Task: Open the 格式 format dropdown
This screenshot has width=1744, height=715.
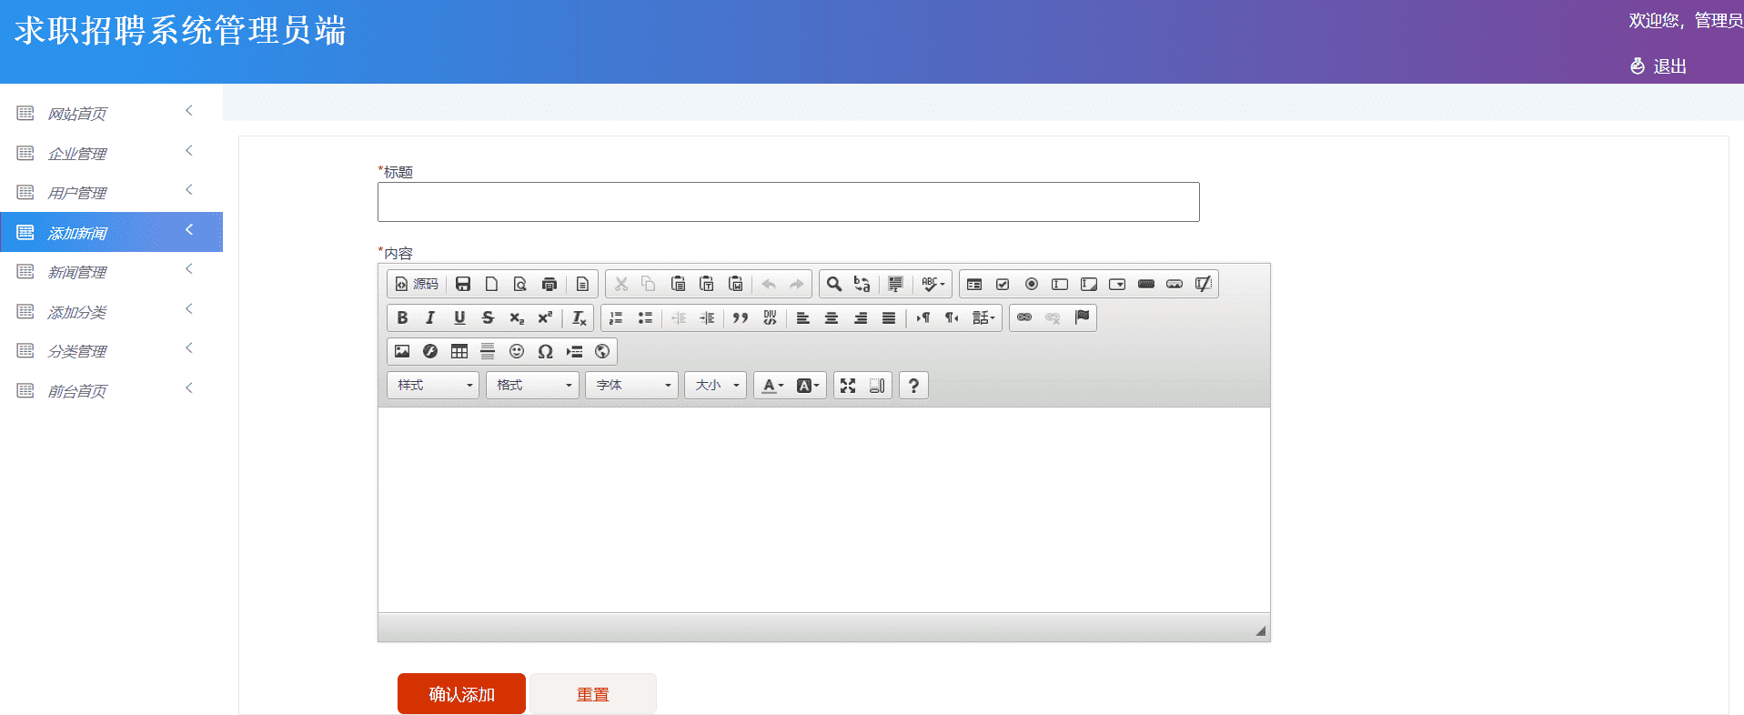Action: click(532, 386)
